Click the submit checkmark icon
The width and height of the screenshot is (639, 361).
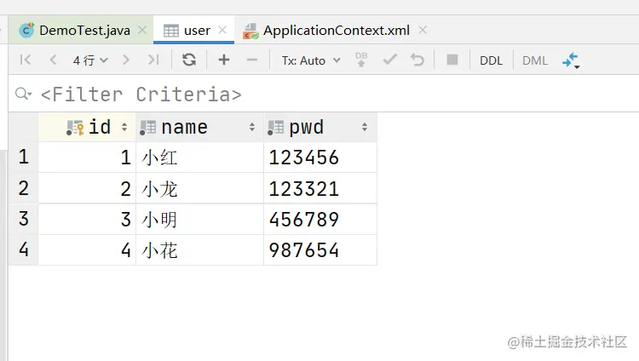[389, 60]
